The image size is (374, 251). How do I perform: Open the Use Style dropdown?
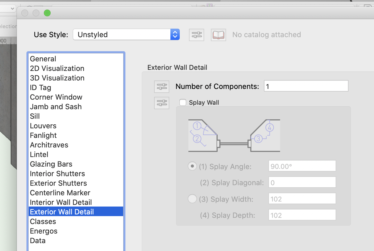tap(174, 34)
